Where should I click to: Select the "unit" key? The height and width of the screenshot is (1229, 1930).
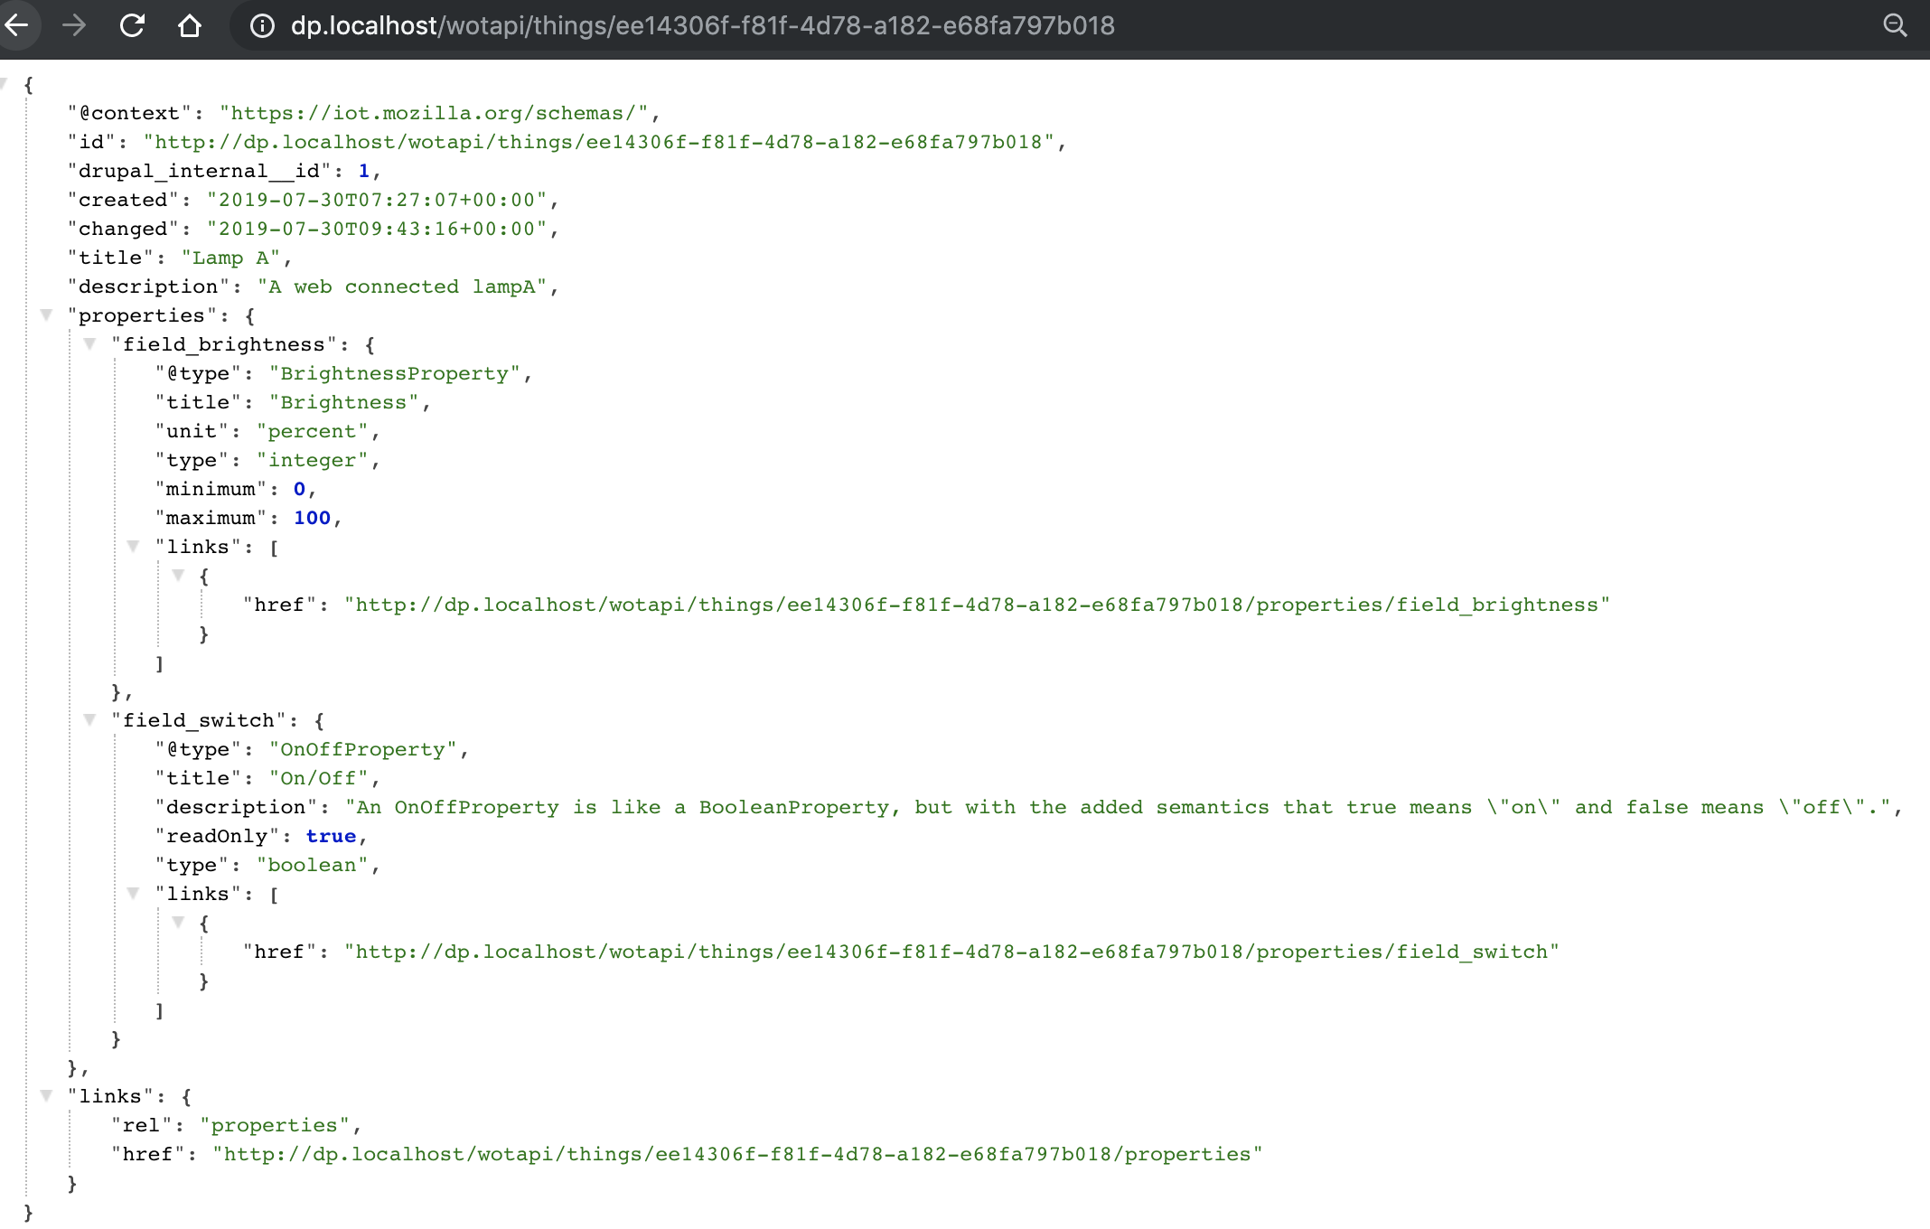click(192, 431)
